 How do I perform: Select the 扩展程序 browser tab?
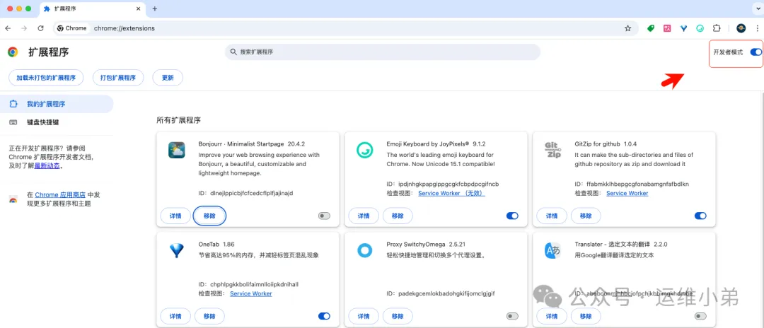tap(92, 8)
